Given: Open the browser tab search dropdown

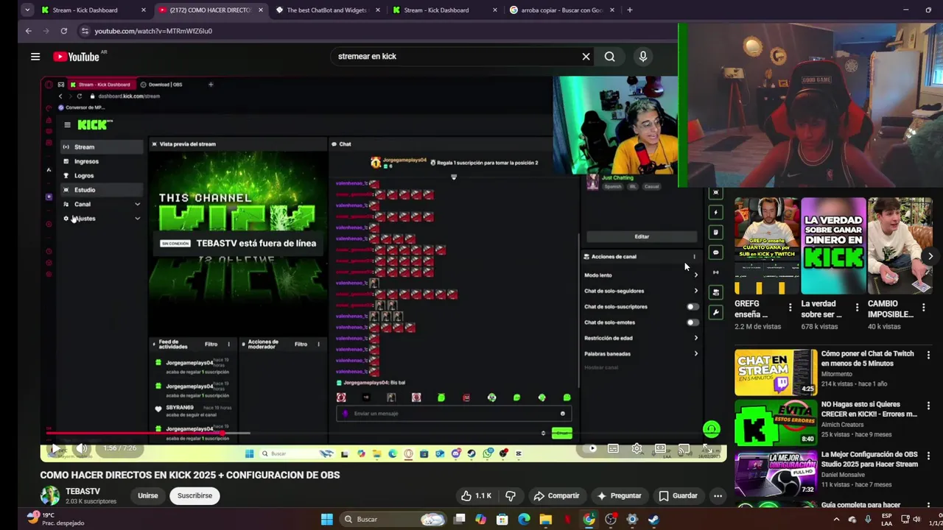Looking at the screenshot, I should [27, 10].
